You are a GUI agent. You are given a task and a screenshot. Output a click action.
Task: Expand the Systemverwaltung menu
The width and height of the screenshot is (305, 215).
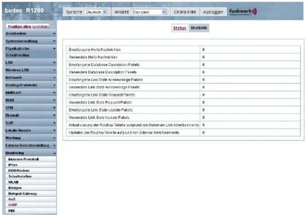coord(29,41)
